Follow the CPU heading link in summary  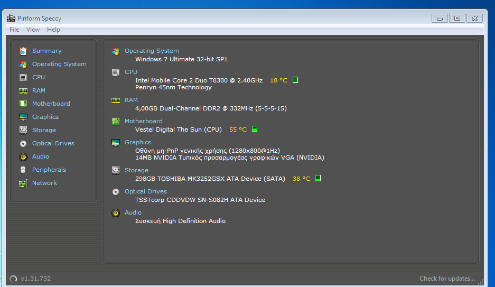coord(130,72)
